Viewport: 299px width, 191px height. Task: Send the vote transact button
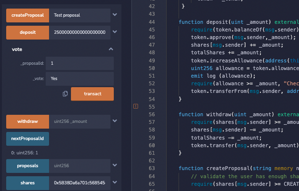tap(92, 94)
